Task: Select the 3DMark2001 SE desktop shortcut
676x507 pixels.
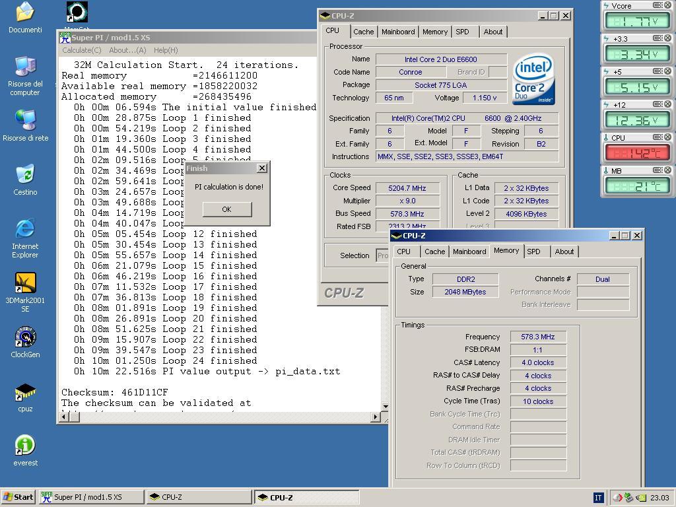Action: coord(25,283)
